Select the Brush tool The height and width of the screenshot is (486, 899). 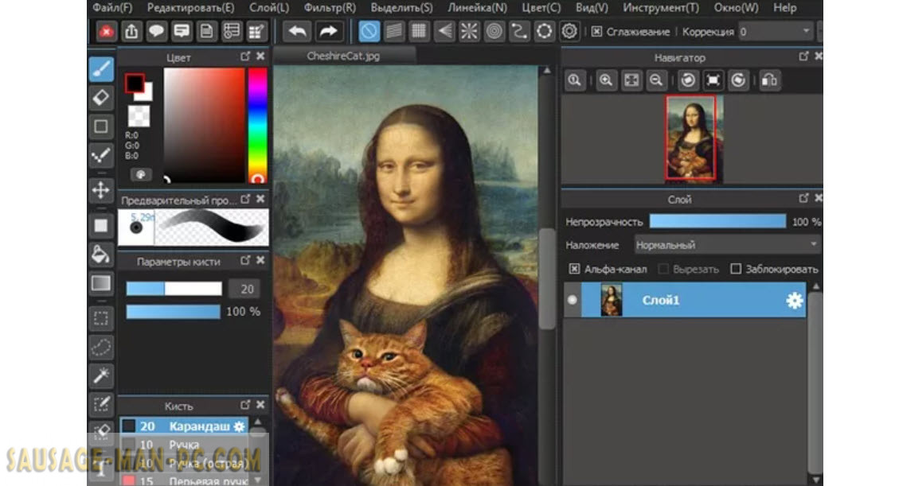coord(101,70)
